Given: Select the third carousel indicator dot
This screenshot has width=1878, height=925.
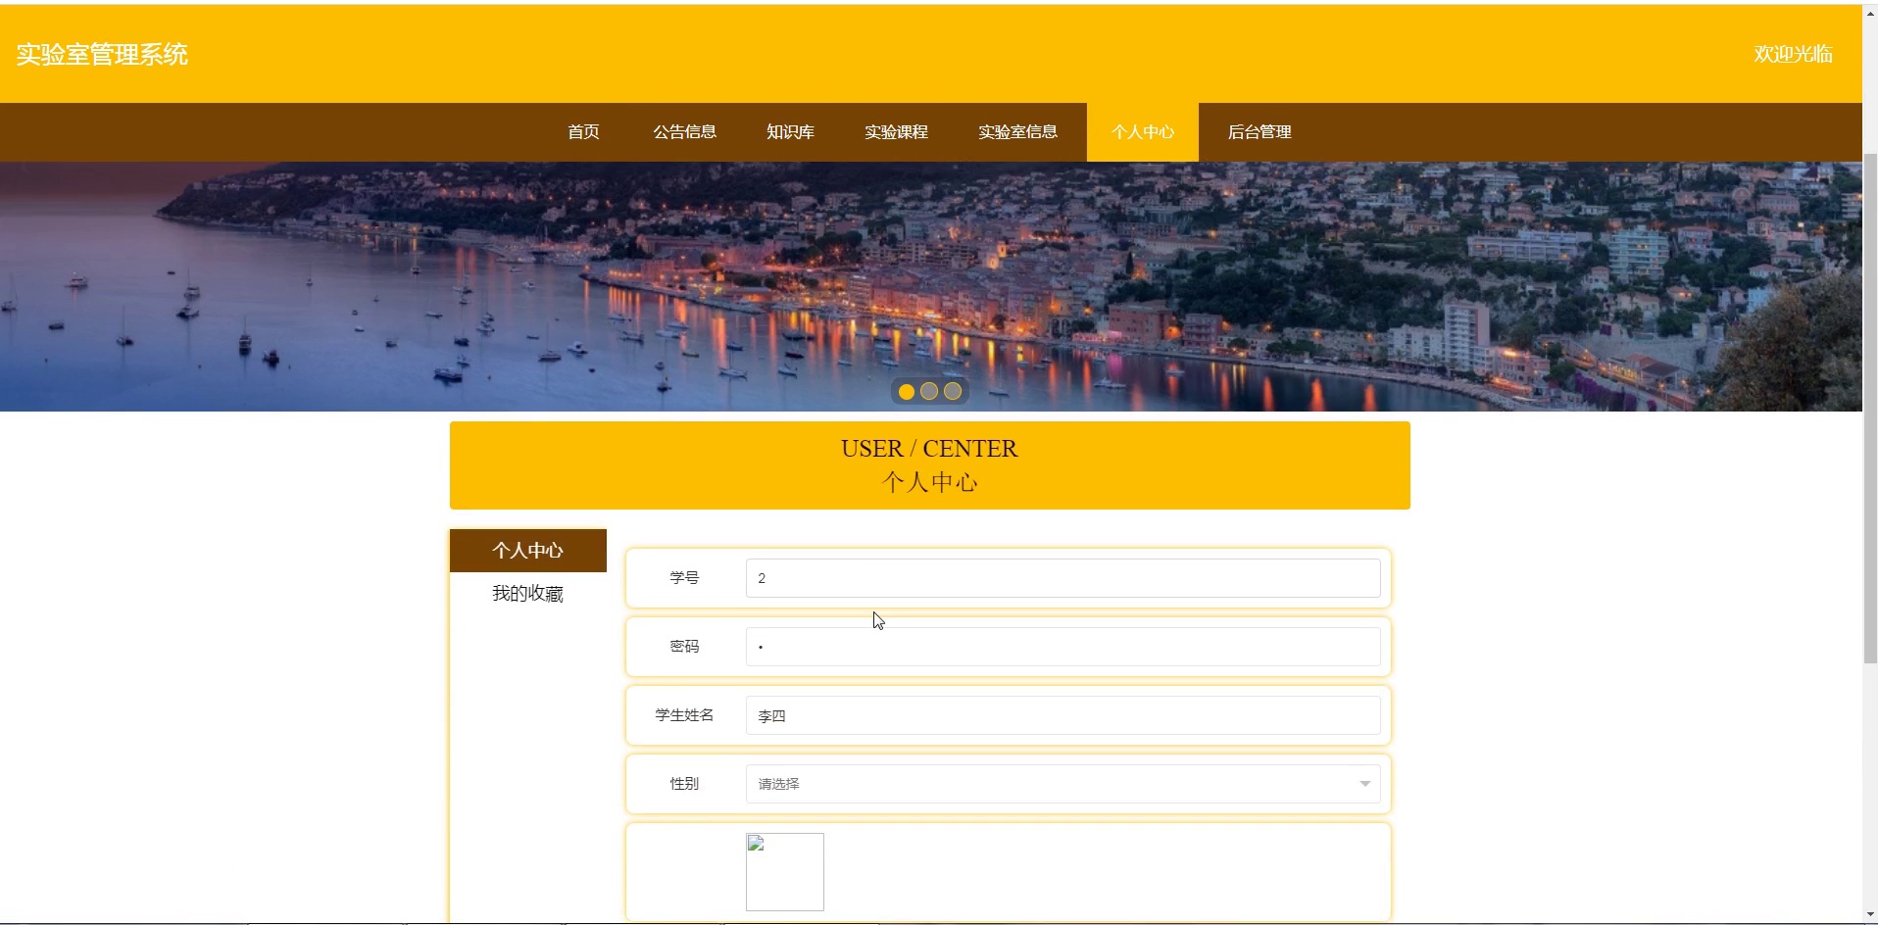Looking at the screenshot, I should 953,392.
